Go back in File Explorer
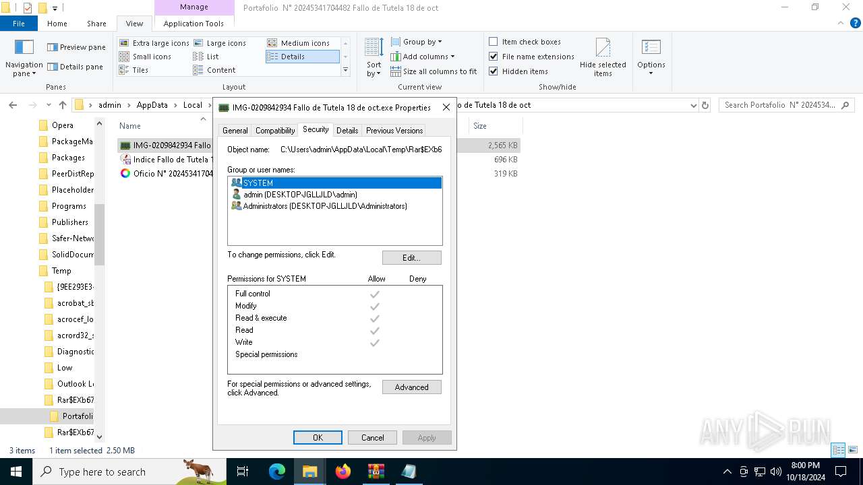863x485 pixels. 12,105
